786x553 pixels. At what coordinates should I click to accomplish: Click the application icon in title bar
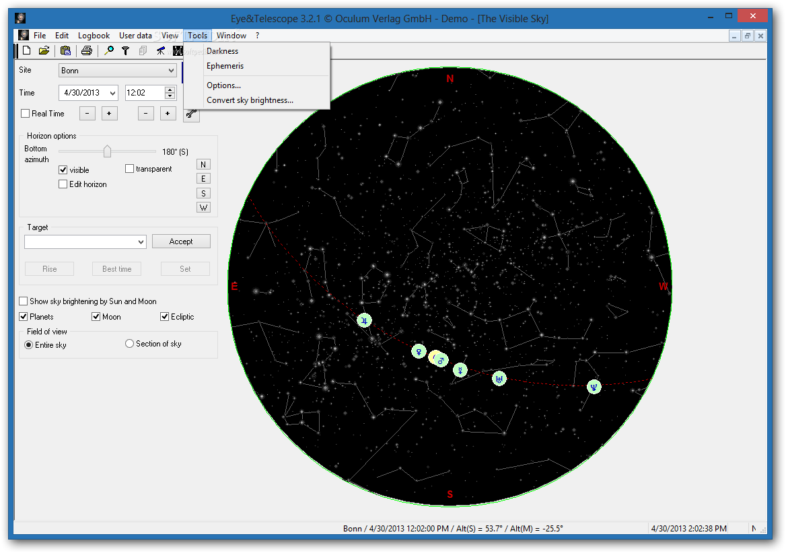[x=20, y=19]
